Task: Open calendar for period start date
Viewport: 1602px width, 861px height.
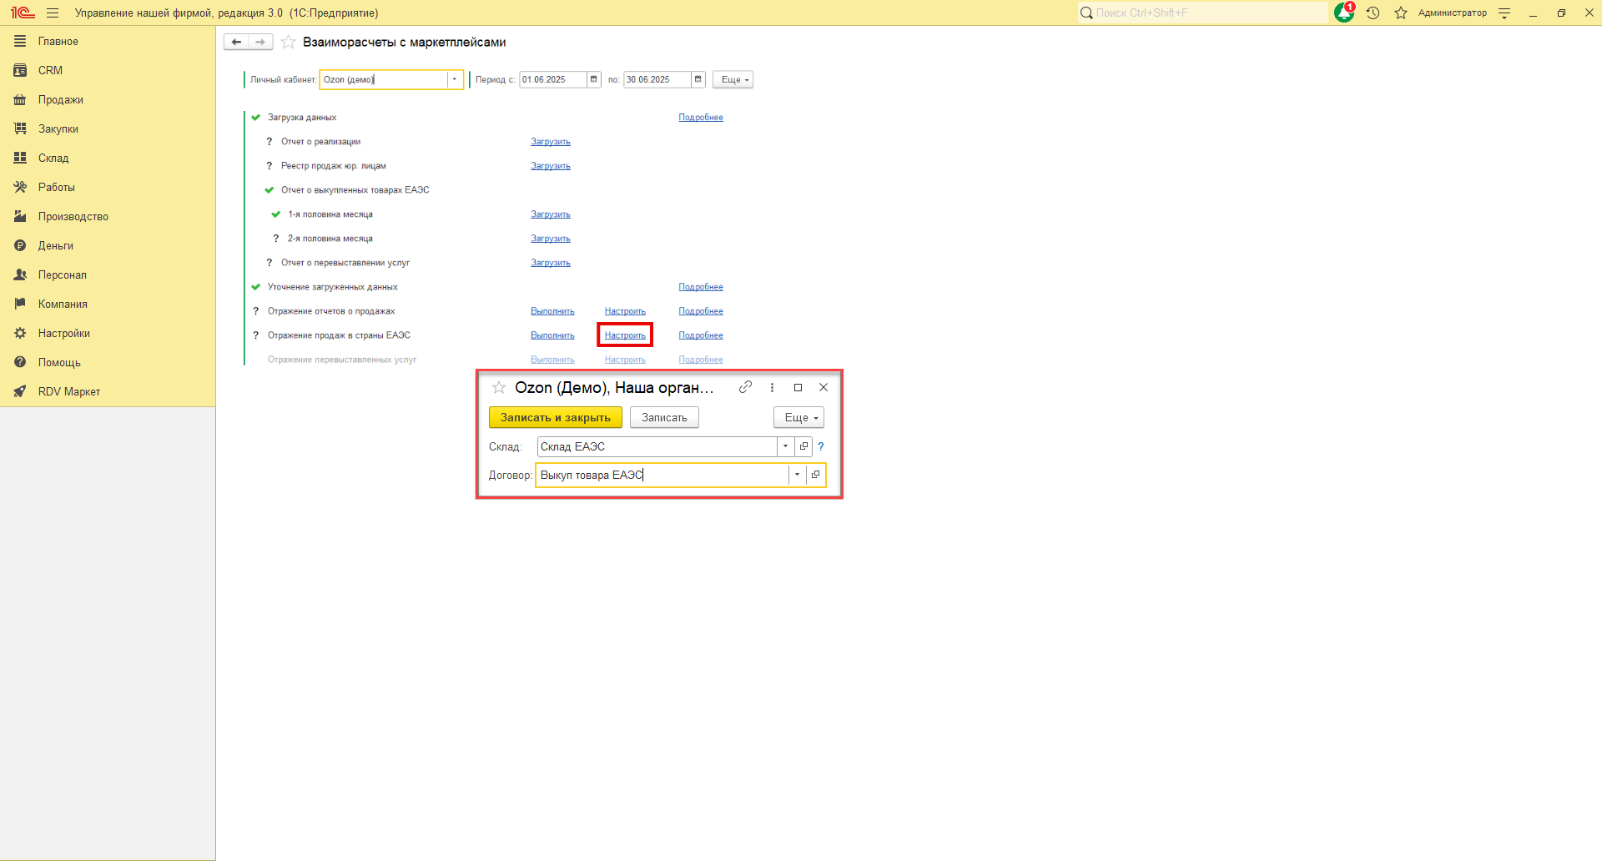Action: point(594,79)
